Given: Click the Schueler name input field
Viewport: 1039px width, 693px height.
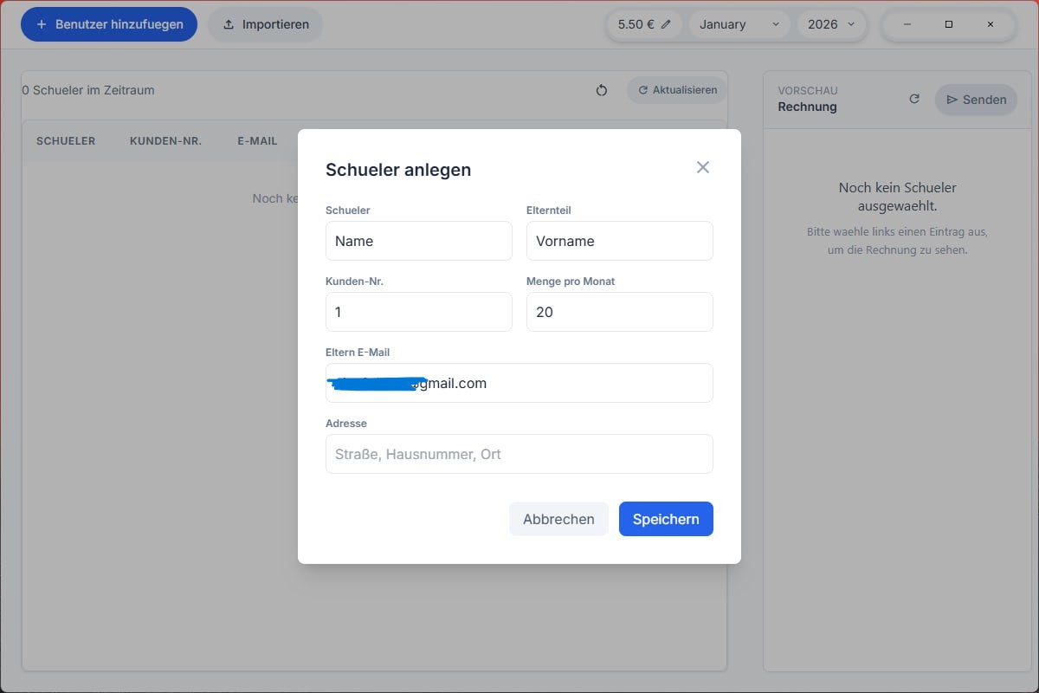Looking at the screenshot, I should click(419, 241).
